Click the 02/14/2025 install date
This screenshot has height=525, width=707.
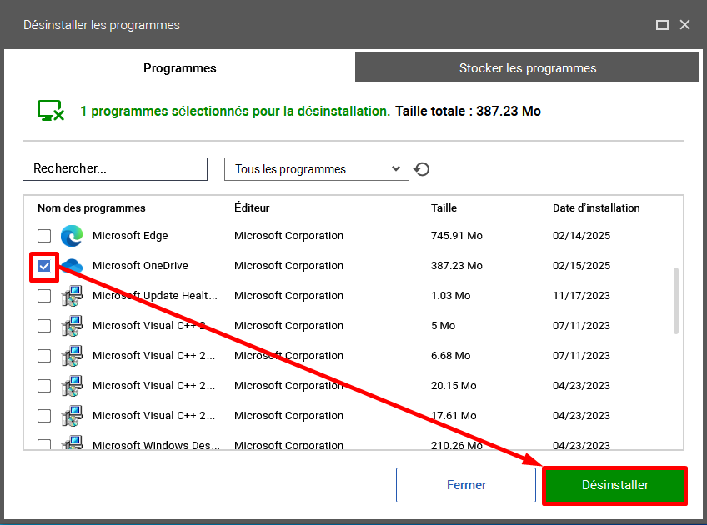coord(581,235)
